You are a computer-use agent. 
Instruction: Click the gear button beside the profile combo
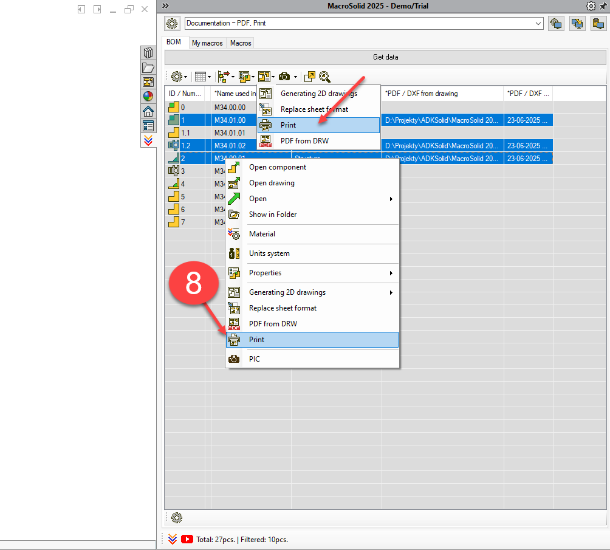tap(172, 23)
